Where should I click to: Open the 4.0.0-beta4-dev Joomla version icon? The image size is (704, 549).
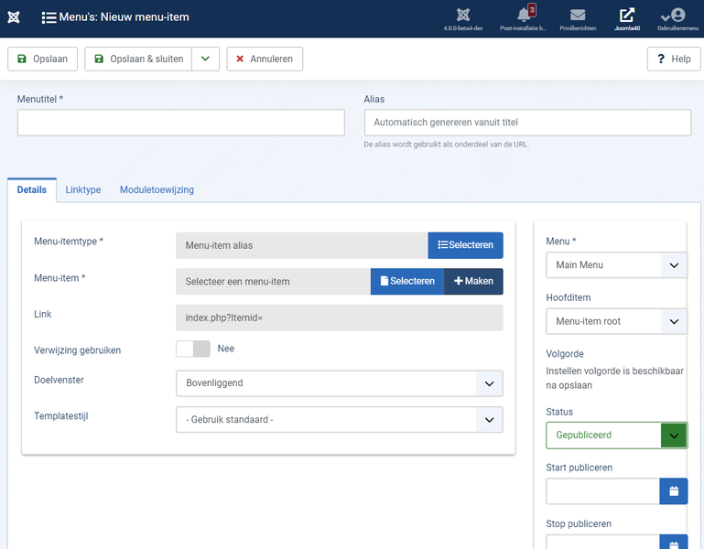click(x=463, y=15)
